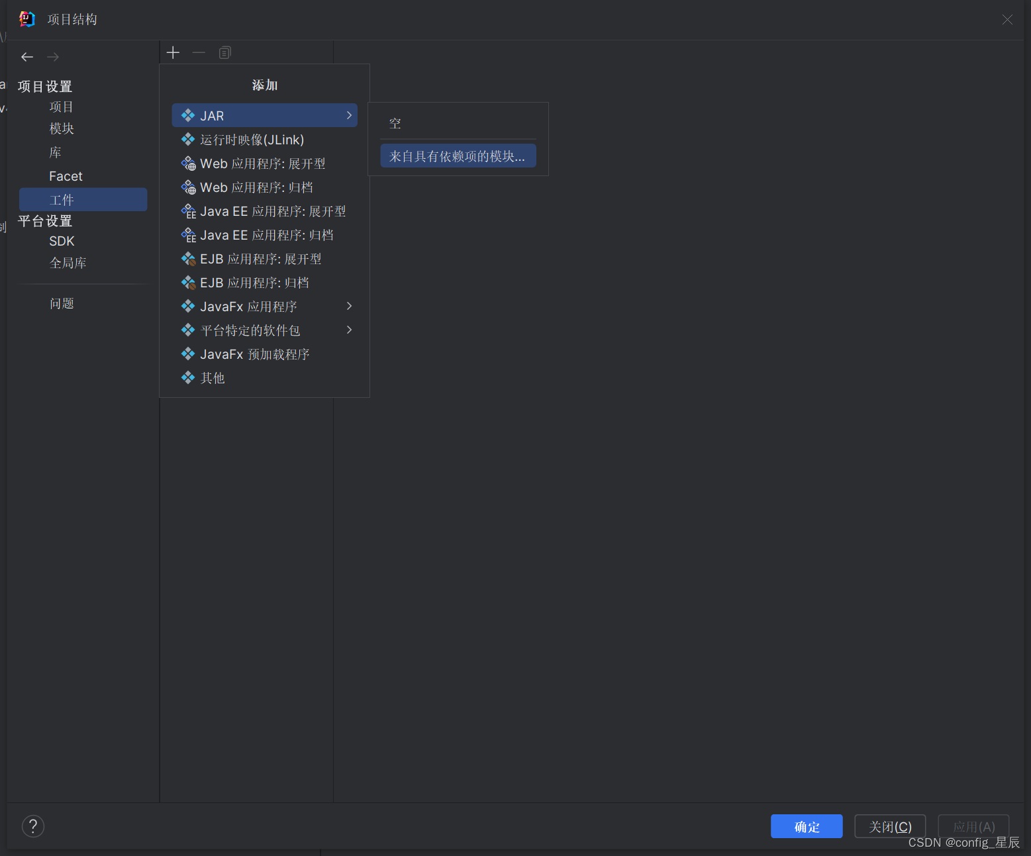Expand the 平台特定的软件包 submenu arrow
The height and width of the screenshot is (856, 1031).
tap(350, 330)
